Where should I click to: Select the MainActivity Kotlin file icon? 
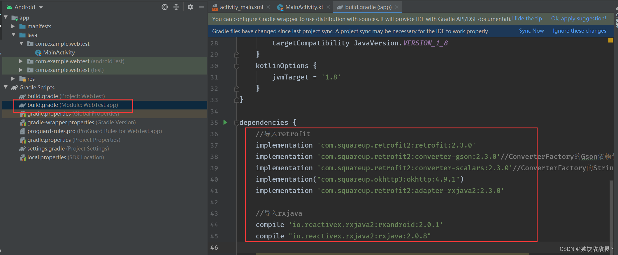(x=38, y=53)
